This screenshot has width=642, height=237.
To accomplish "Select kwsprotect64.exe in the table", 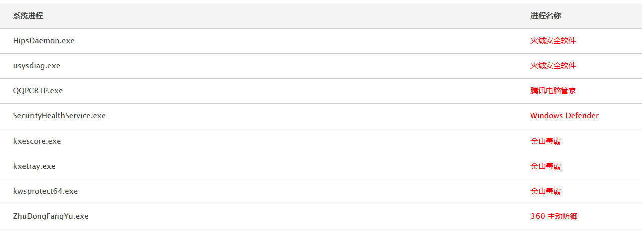I will 45,191.
